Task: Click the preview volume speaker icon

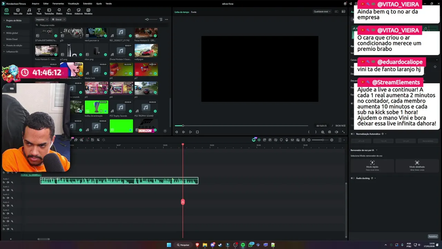Action: (x=336, y=132)
